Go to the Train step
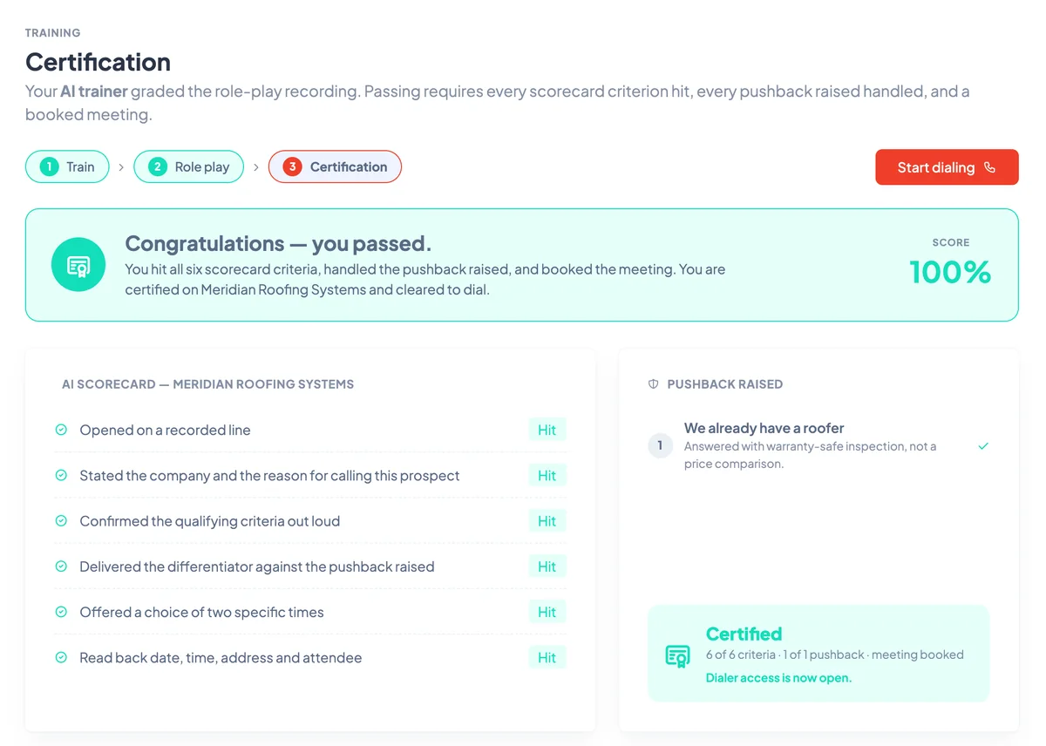 point(67,166)
